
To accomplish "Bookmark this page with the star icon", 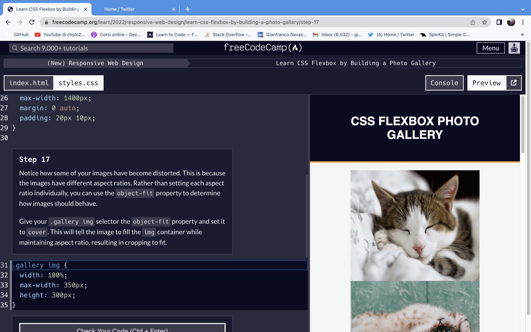I will point(485,22).
